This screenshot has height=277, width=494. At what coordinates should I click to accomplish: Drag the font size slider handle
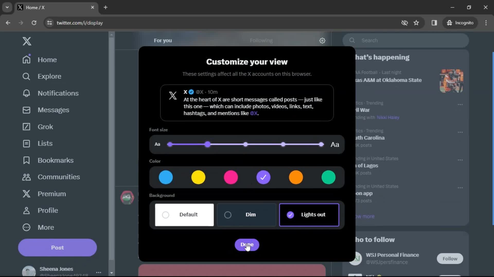tap(207, 144)
